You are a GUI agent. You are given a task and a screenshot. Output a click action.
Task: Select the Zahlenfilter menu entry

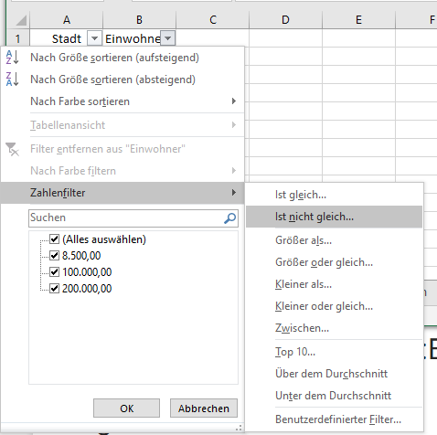click(123, 193)
